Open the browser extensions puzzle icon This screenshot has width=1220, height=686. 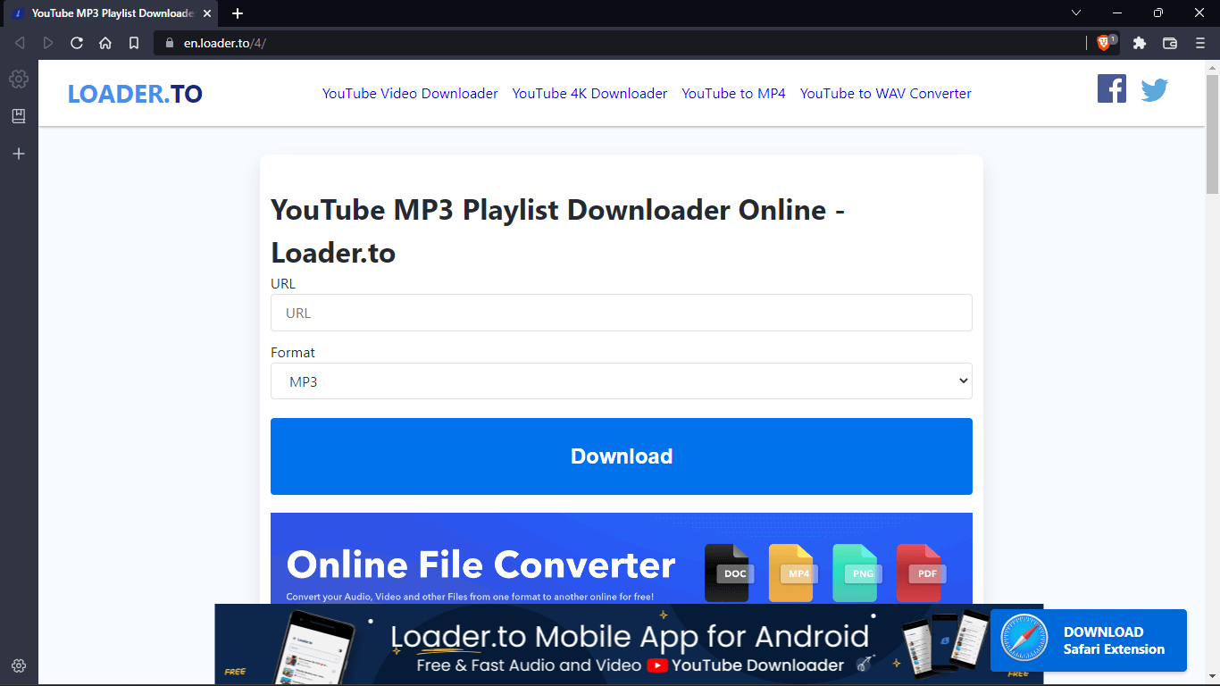click(x=1139, y=42)
